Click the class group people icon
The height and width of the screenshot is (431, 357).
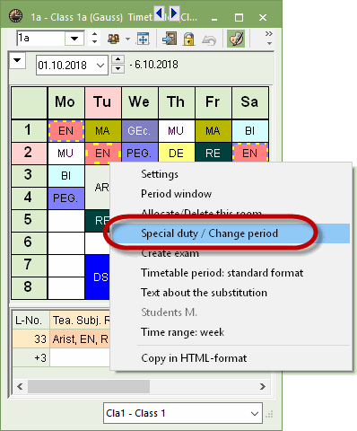[x=114, y=39]
